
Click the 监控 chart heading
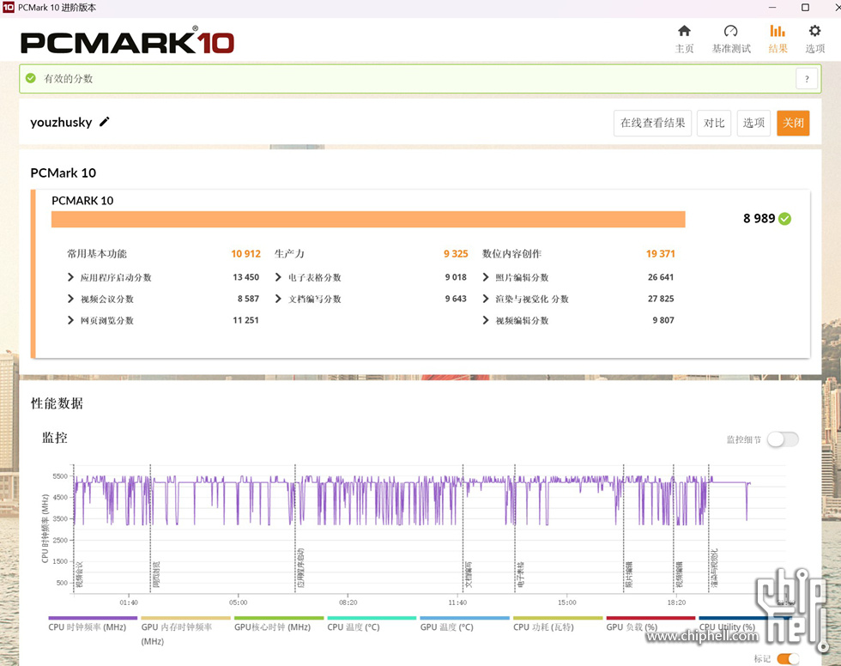55,438
